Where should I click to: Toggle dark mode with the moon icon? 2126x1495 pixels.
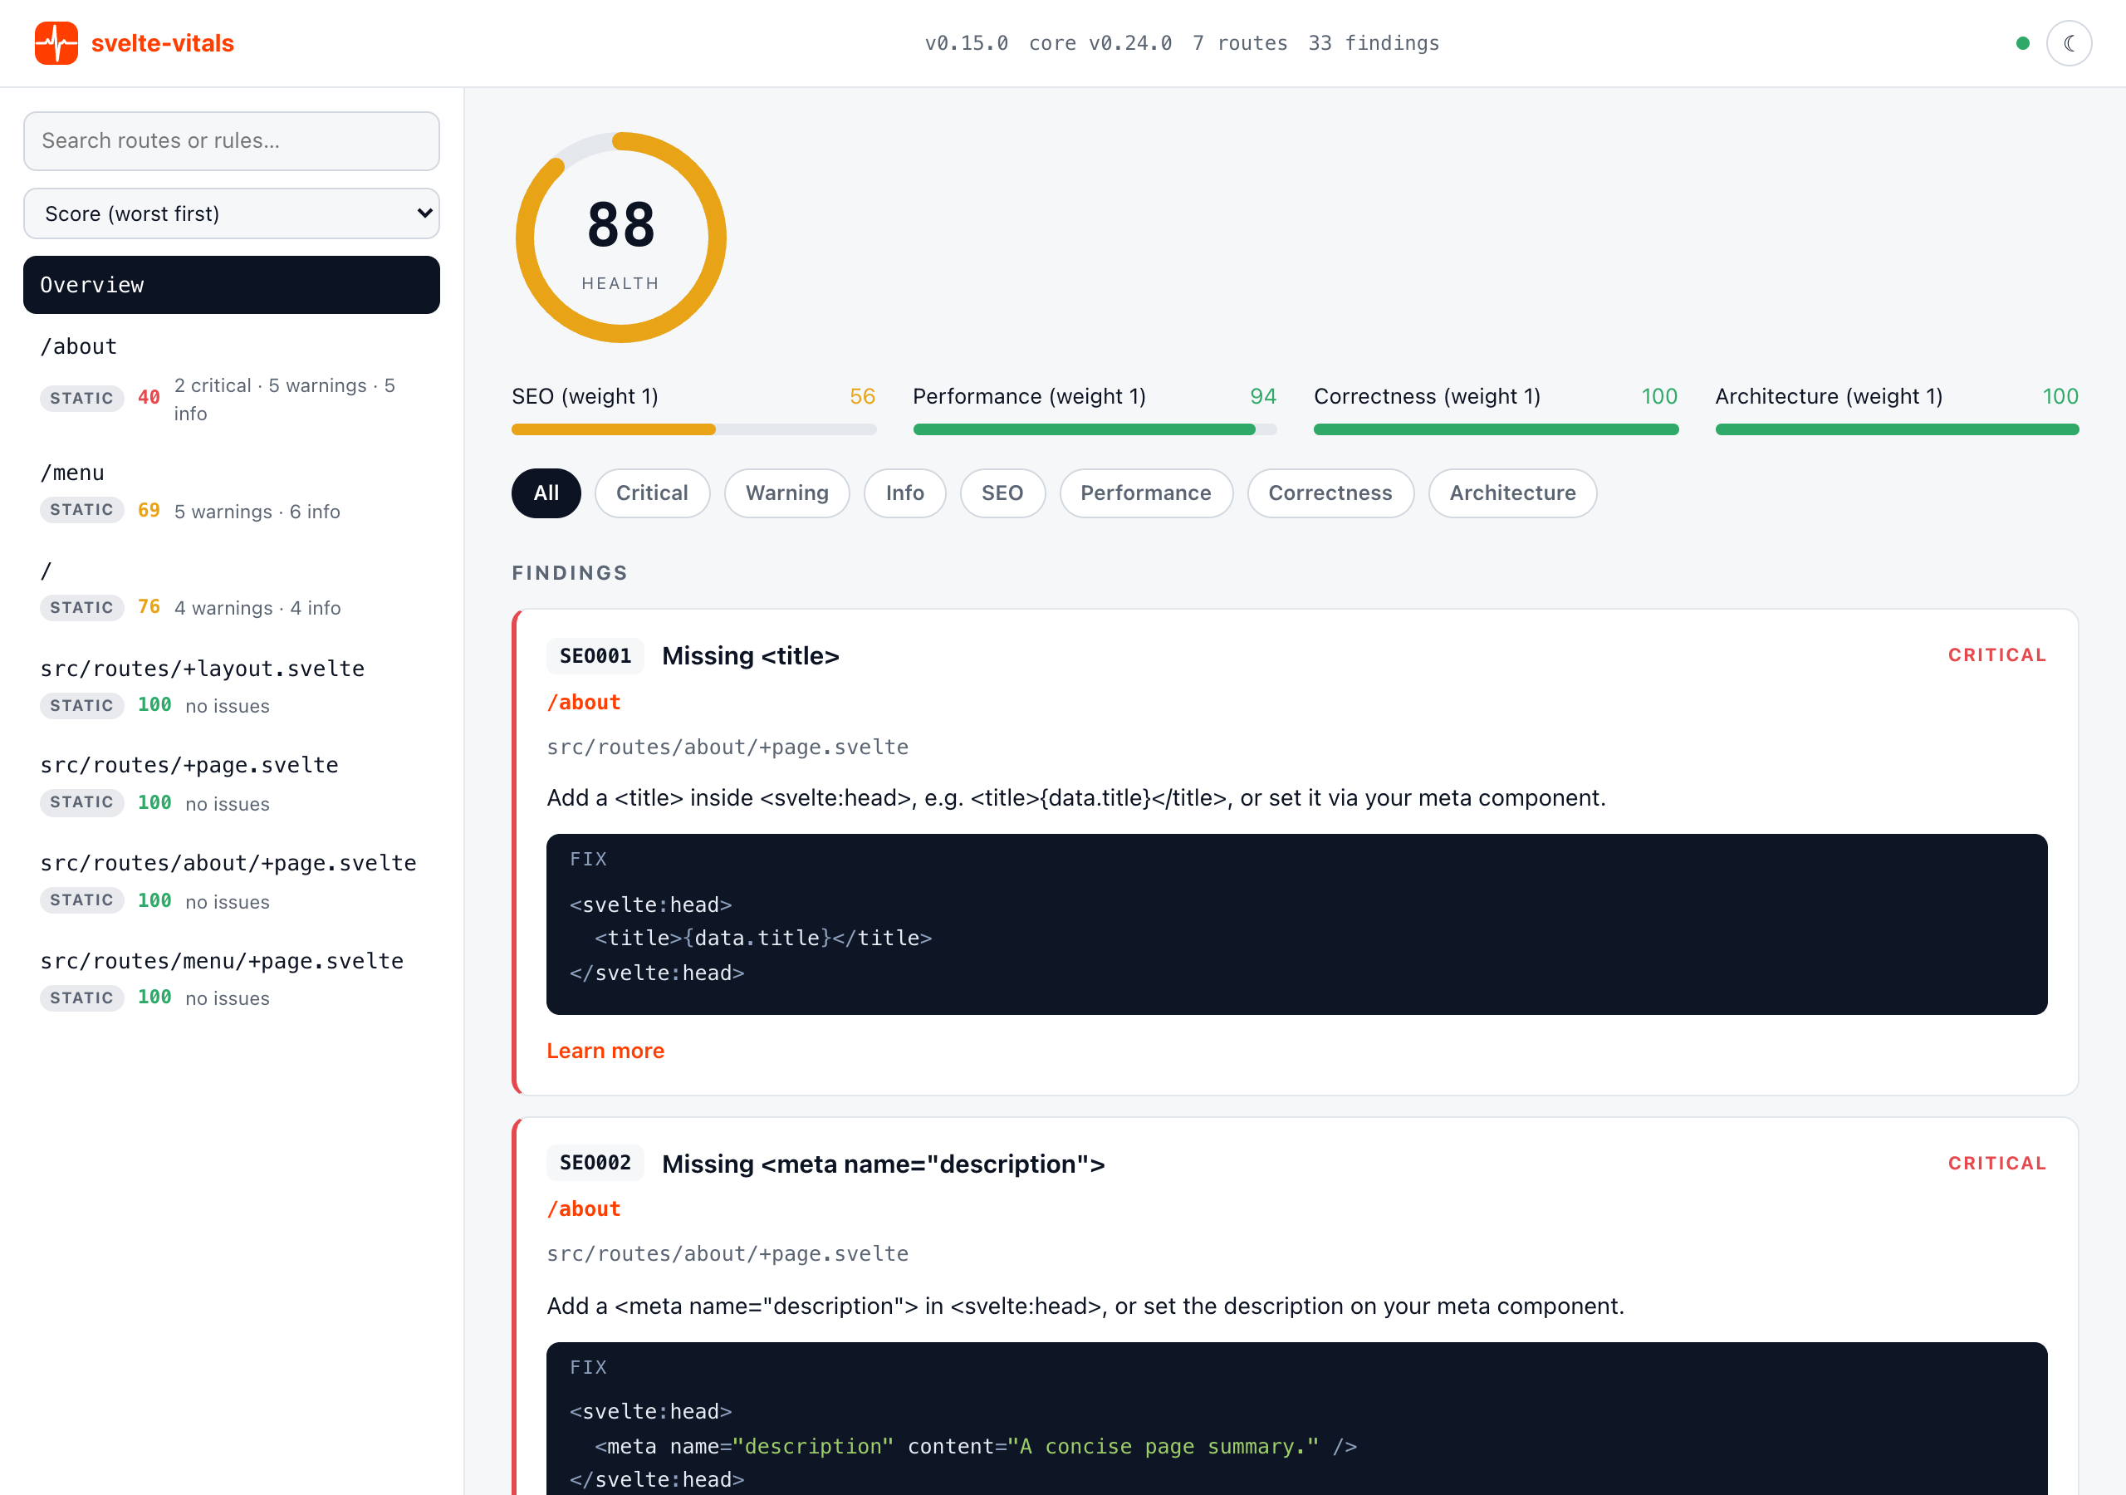pos(2069,43)
